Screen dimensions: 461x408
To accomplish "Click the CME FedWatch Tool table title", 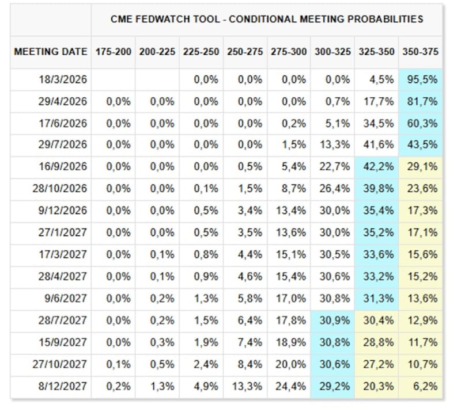I will coord(267,19).
